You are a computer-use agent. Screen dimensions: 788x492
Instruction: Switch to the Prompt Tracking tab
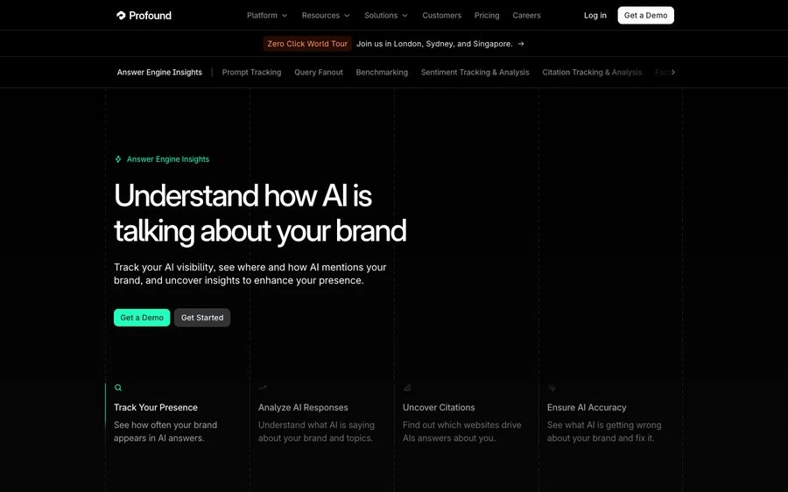pyautogui.click(x=252, y=73)
